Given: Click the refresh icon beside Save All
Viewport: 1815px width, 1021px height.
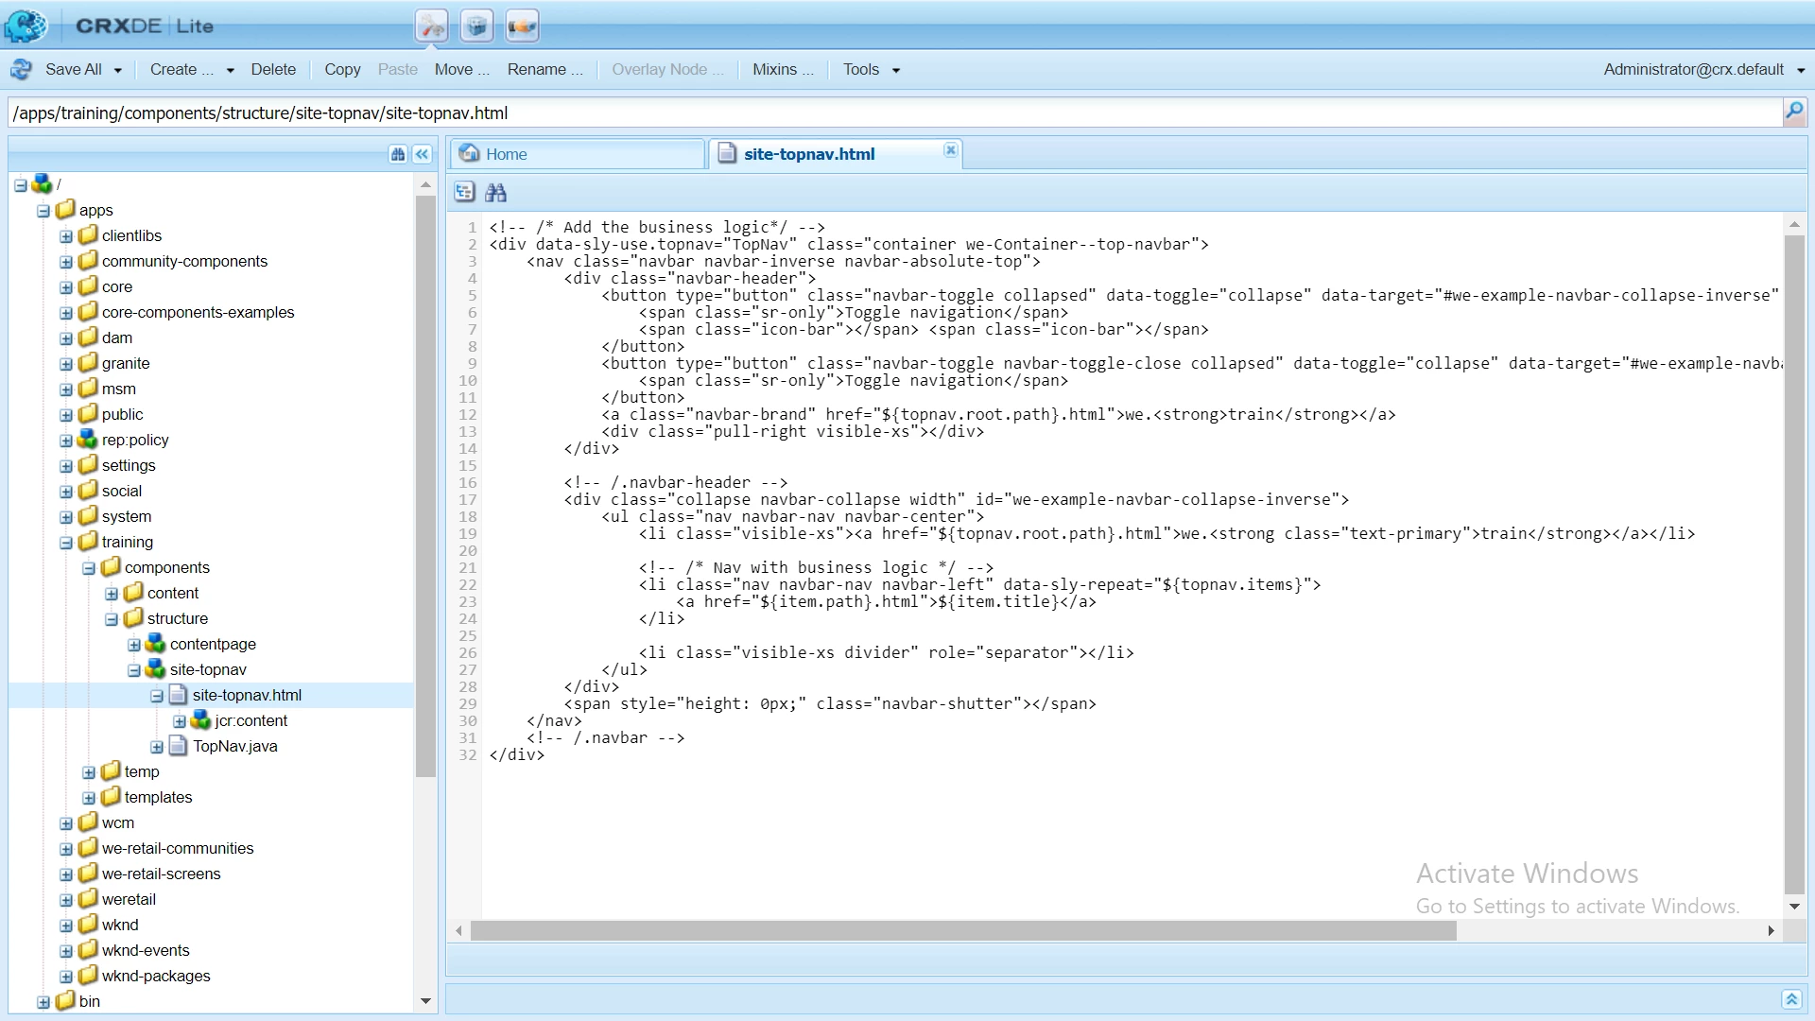Looking at the screenshot, I should (21, 69).
